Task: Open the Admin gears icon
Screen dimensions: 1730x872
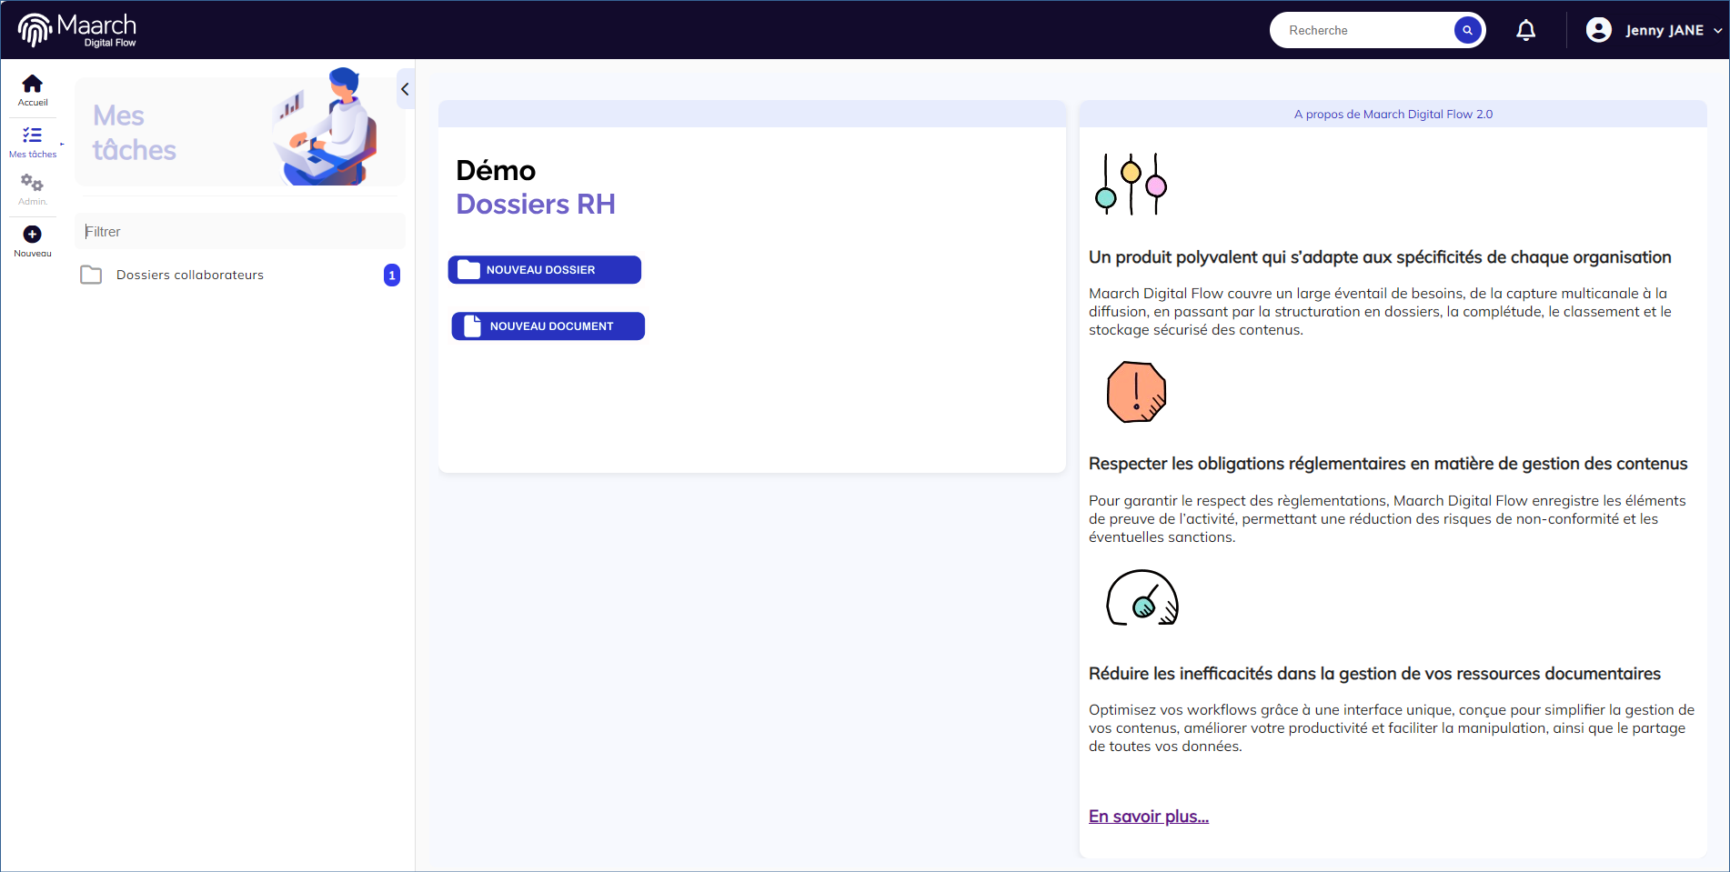Action: [33, 183]
